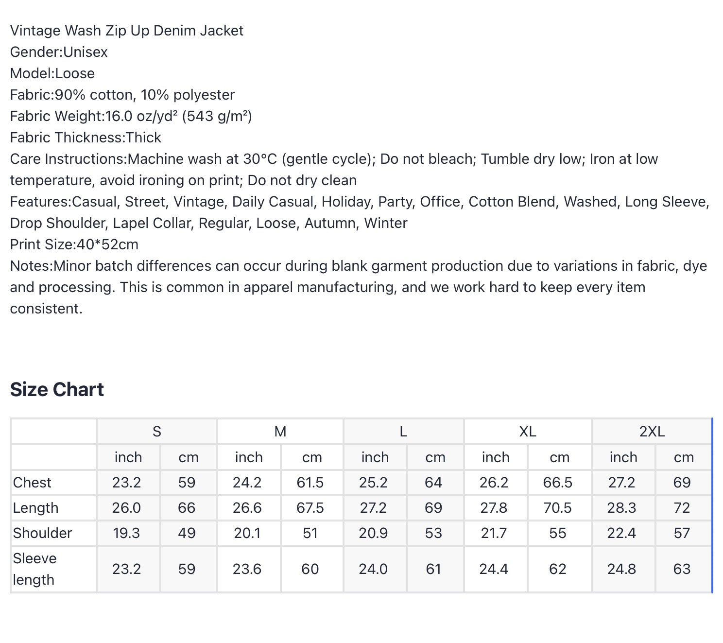Click the Length row label

[35, 508]
